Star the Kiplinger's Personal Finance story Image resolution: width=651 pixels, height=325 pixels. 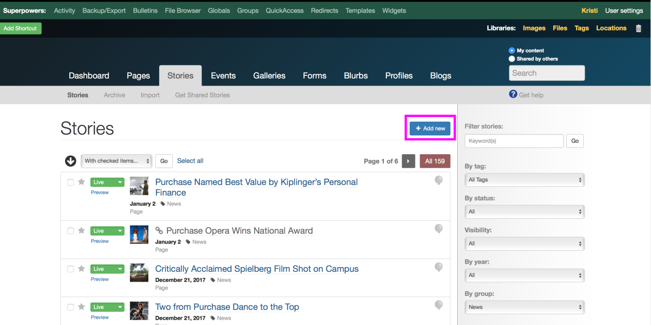tap(81, 182)
